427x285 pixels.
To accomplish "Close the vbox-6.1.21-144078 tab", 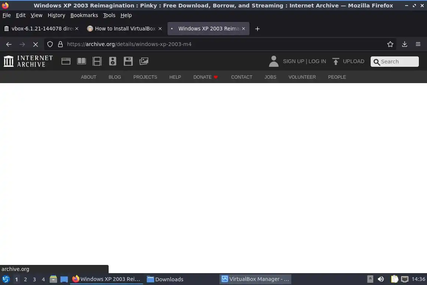I will (x=77, y=29).
